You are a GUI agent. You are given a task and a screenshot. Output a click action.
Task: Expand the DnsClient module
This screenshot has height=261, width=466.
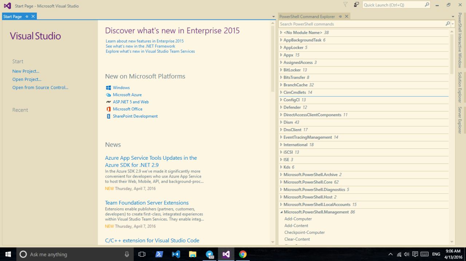[x=281, y=130]
